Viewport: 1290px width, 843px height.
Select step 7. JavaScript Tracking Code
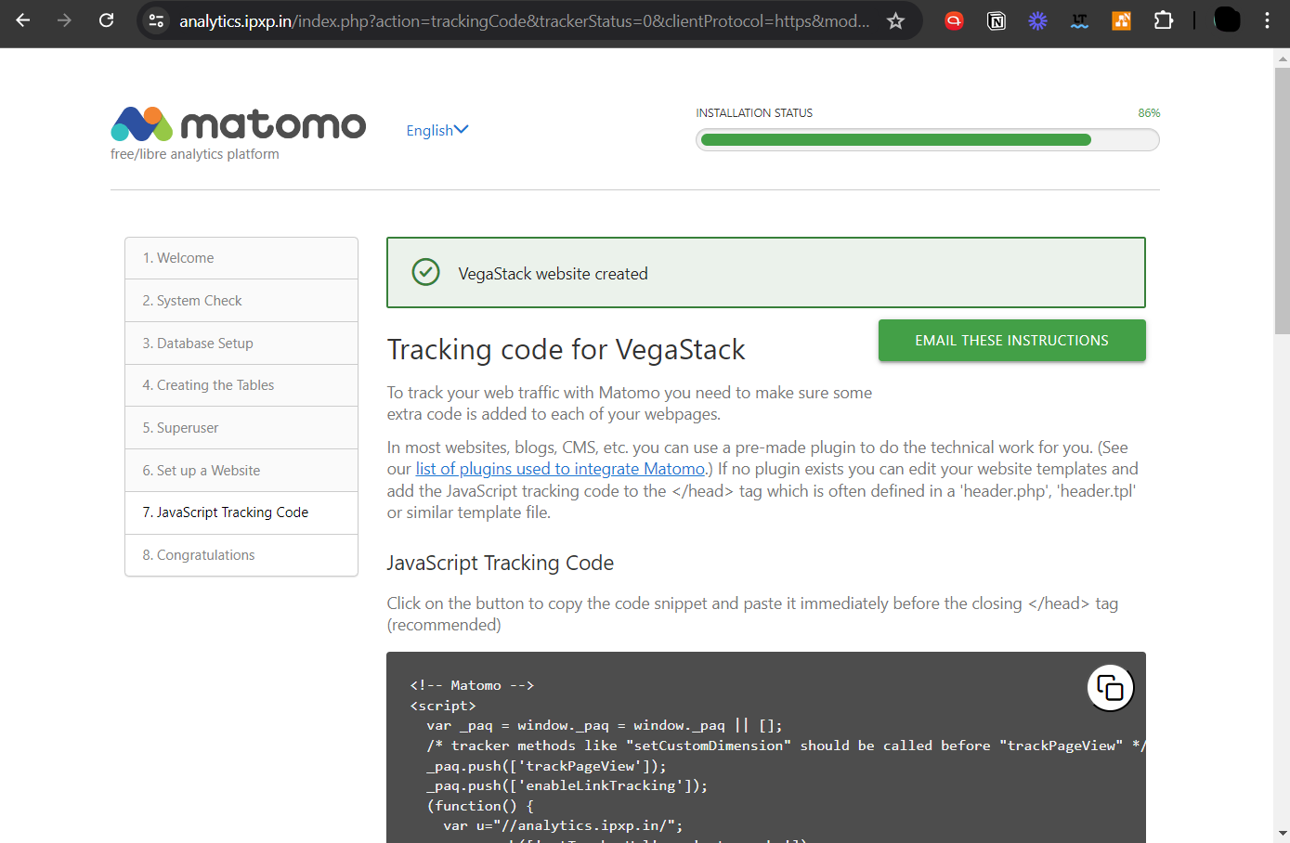pos(241,512)
